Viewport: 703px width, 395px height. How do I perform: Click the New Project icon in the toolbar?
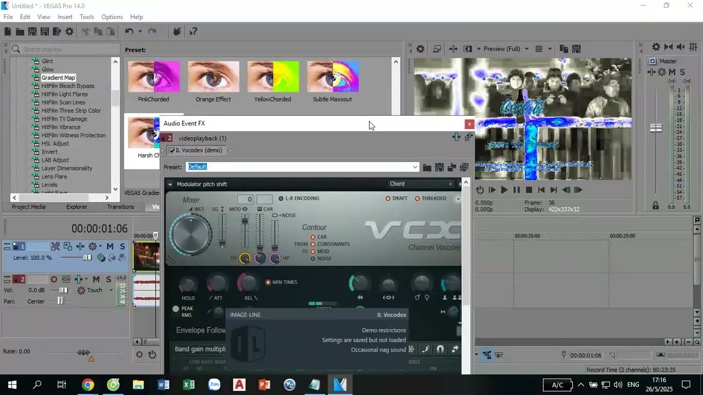tap(8, 32)
